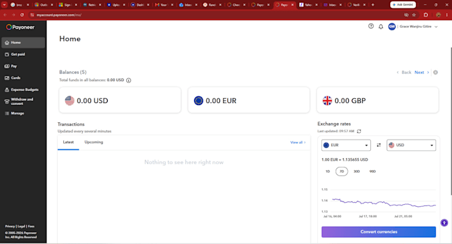The height and width of the screenshot is (244, 452).
Task: Open the USD target currency dropdown
Action: coord(411,145)
